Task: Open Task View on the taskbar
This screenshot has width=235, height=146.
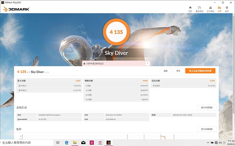Action: (58, 142)
